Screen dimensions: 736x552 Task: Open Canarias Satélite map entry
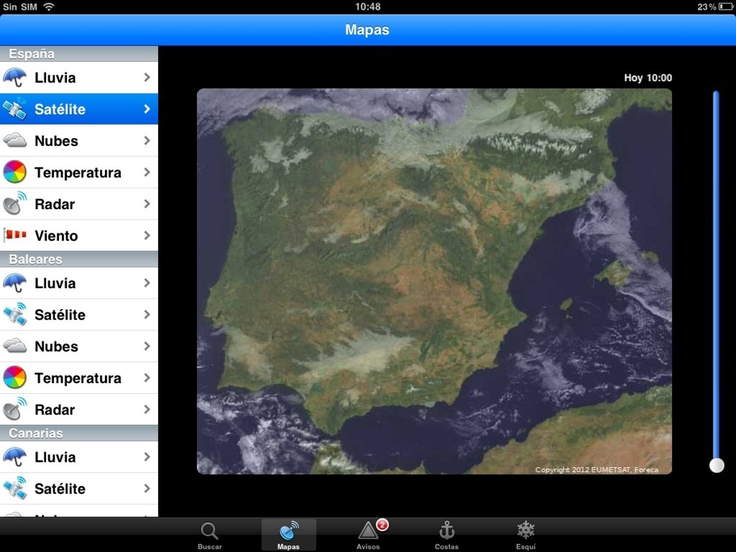click(x=78, y=489)
